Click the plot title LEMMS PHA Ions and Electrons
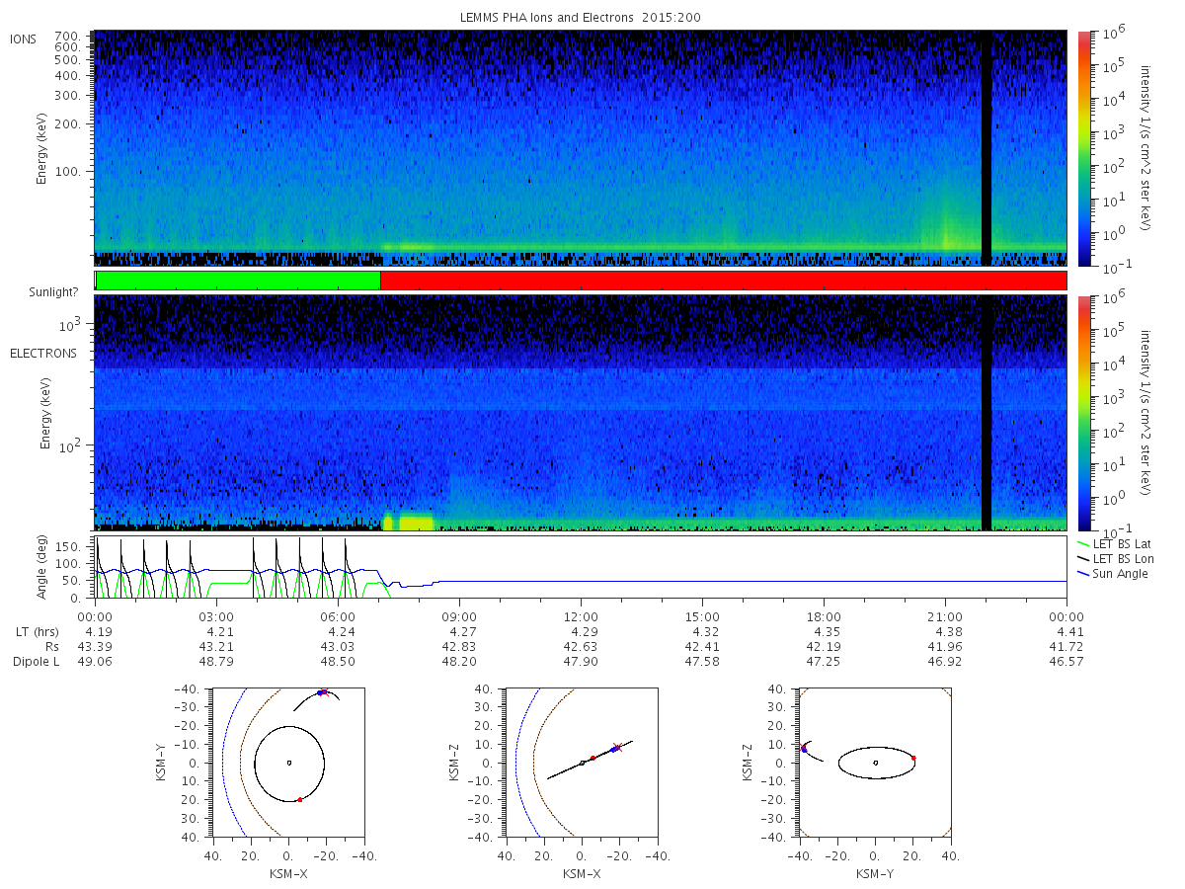The height and width of the screenshot is (889, 1185). coord(581,18)
